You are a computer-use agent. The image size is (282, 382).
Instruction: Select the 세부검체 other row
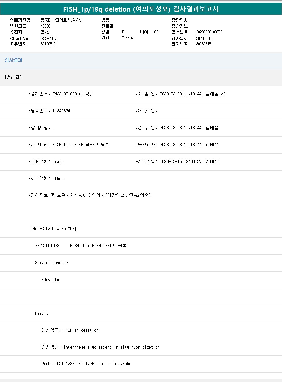click(x=46, y=178)
